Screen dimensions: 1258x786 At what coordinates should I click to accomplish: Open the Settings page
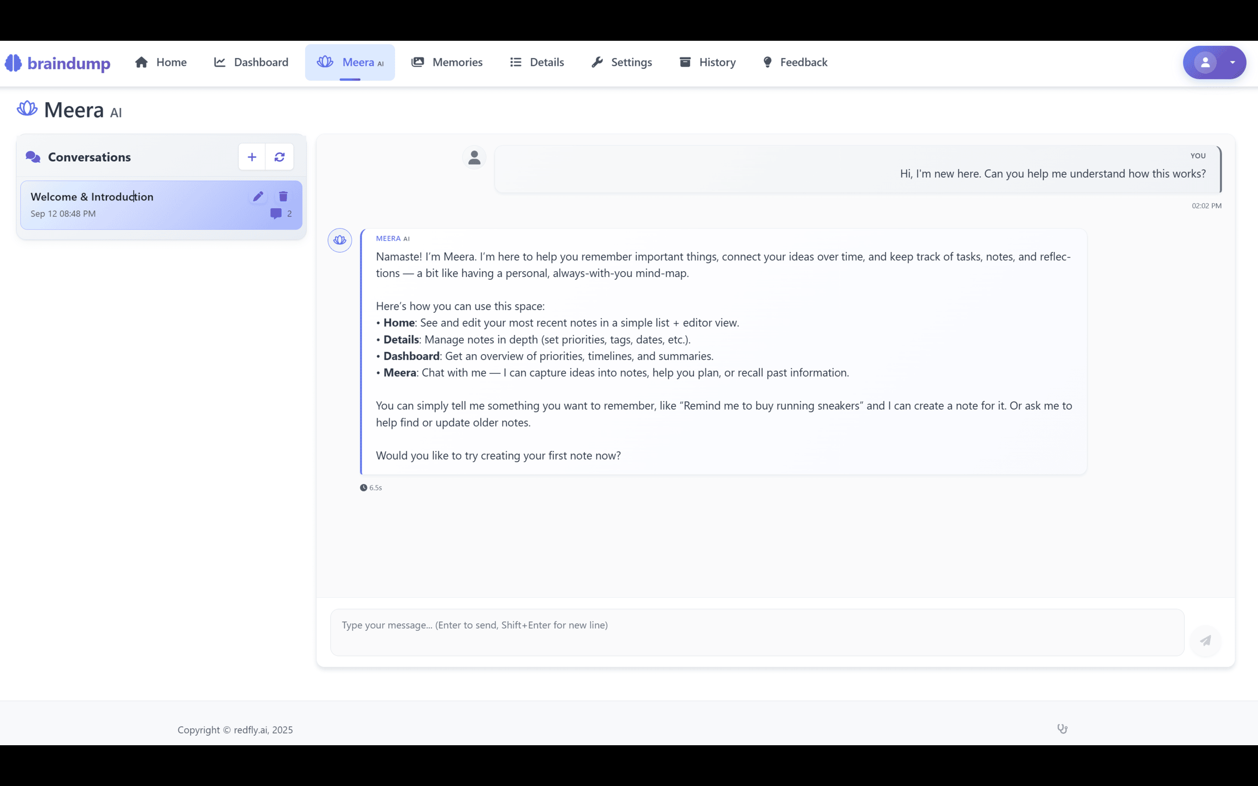pyautogui.click(x=622, y=62)
